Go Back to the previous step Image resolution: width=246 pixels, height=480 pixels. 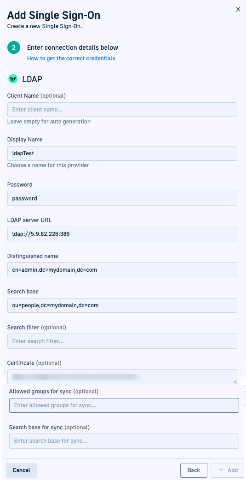pyautogui.click(x=194, y=470)
